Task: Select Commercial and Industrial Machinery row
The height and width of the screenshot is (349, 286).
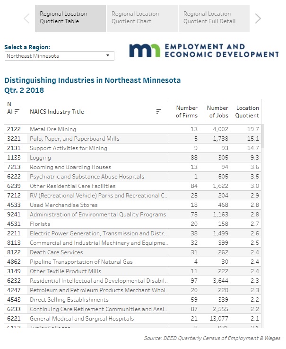Action: (133, 242)
